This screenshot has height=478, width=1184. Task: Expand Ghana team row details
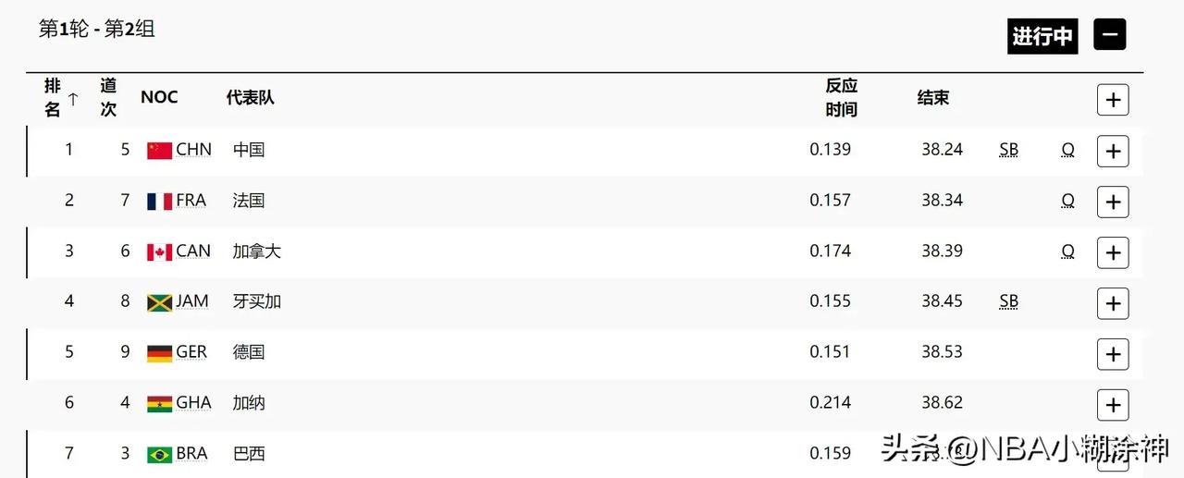(1113, 405)
